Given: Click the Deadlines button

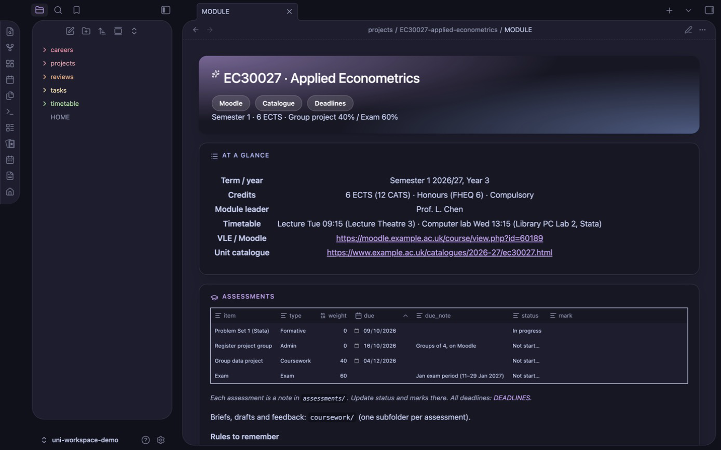Looking at the screenshot, I should pyautogui.click(x=330, y=103).
